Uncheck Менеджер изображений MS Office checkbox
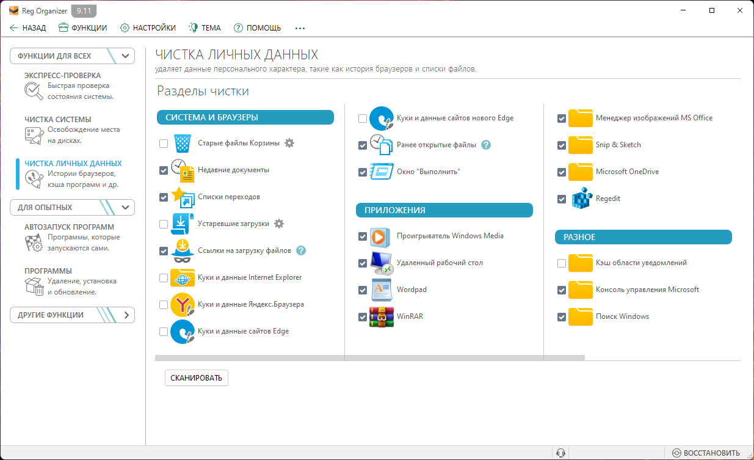The height and width of the screenshot is (460, 754). tap(562, 119)
